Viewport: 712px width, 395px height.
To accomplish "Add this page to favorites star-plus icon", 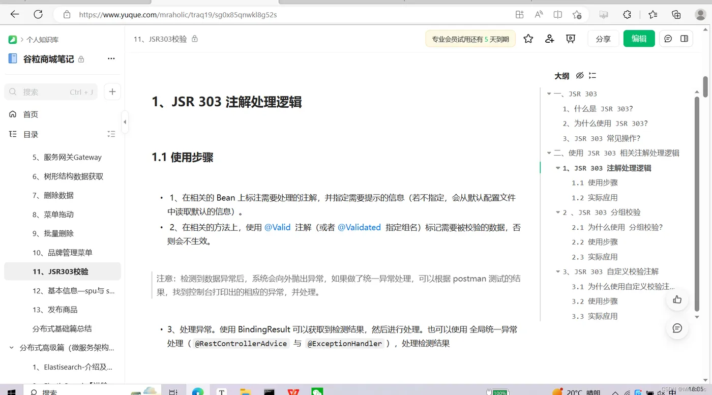I will coord(577,15).
